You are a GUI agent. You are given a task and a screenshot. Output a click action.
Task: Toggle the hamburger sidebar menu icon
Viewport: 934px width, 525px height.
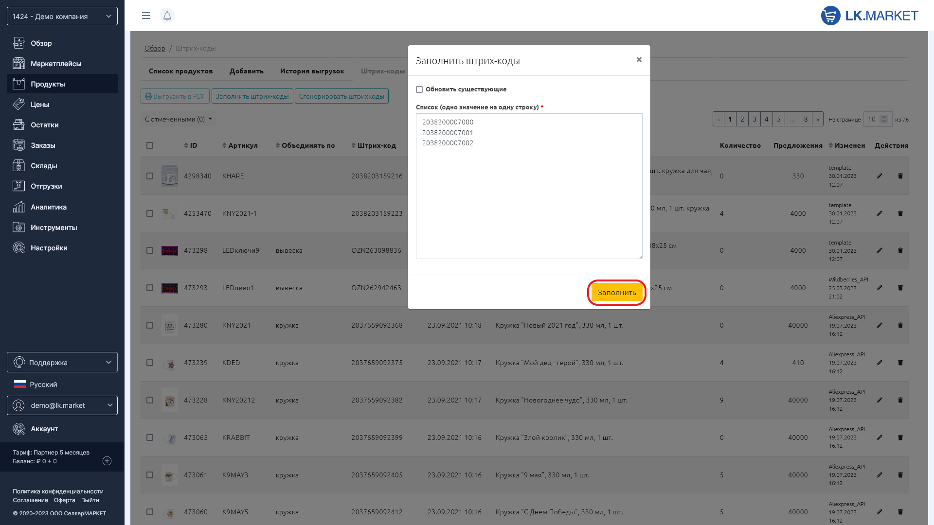[145, 16]
